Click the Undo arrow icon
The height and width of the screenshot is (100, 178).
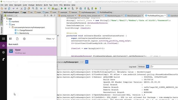(14, 9)
